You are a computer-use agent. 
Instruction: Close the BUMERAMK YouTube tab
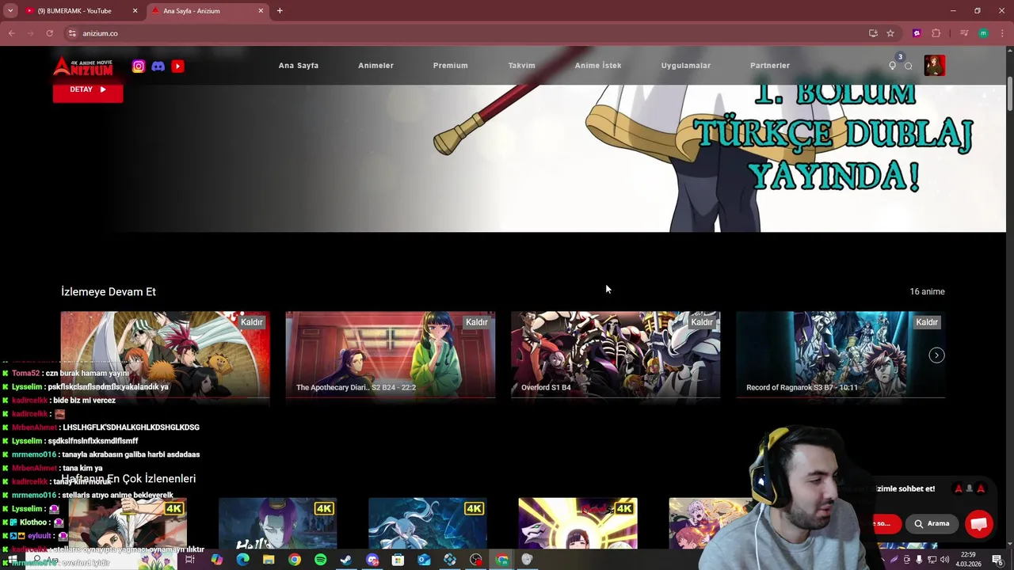(135, 11)
